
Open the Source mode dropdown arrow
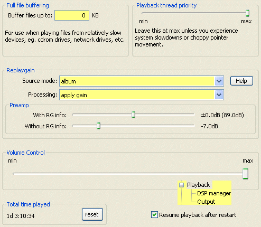point(219,81)
